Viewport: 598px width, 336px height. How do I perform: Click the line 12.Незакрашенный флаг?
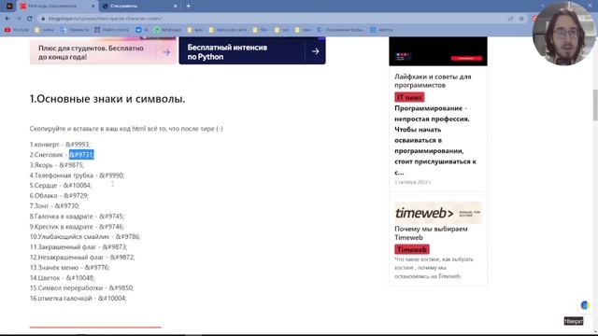tap(82, 258)
